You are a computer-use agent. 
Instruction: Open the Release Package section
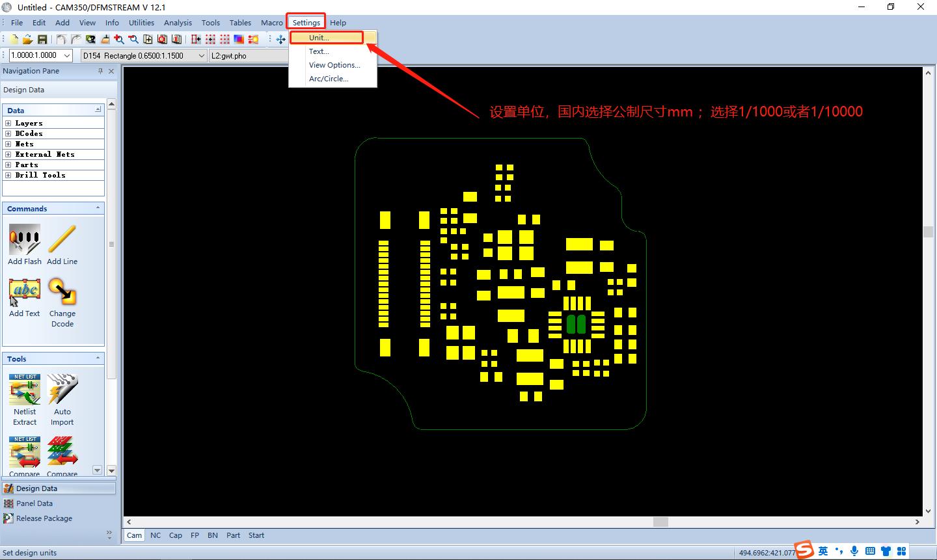point(44,518)
